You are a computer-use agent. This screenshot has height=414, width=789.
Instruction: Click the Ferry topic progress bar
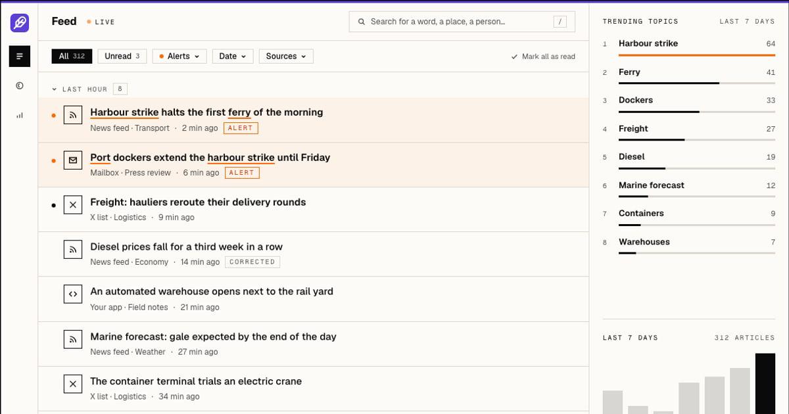pos(697,83)
